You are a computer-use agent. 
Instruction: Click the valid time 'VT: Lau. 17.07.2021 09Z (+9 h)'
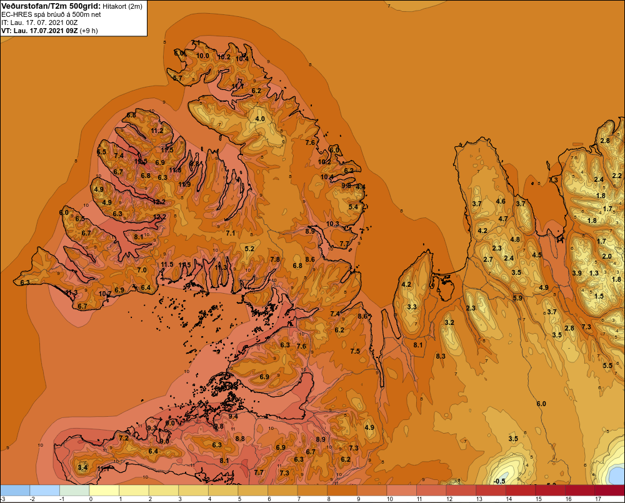click(x=49, y=31)
